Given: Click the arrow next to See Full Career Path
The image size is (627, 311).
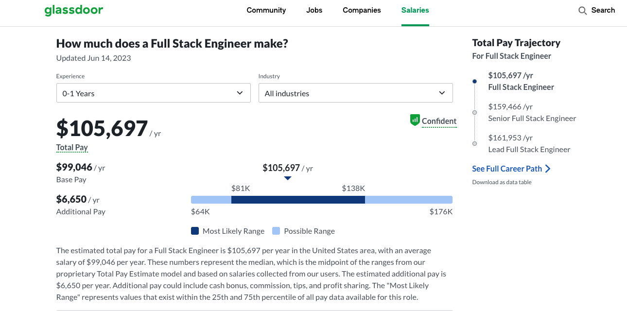Looking at the screenshot, I should (x=548, y=169).
